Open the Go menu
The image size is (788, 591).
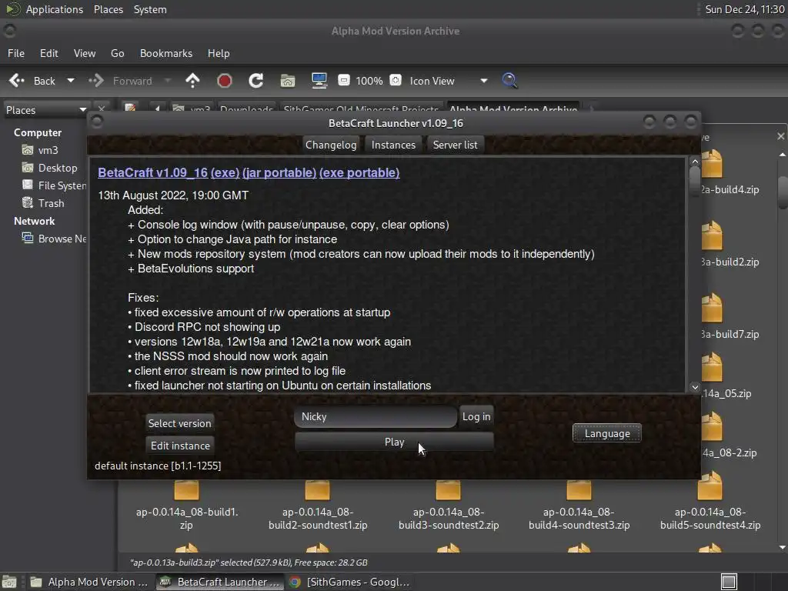click(x=118, y=53)
